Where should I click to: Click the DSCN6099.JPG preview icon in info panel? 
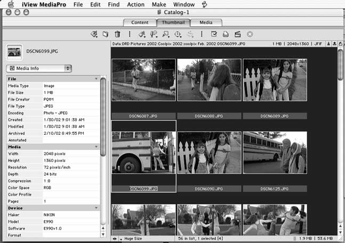coord(14,52)
